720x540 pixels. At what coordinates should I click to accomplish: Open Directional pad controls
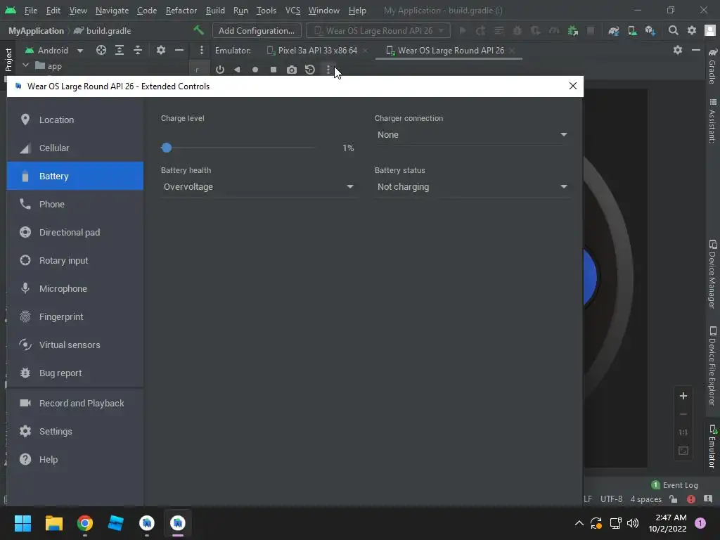point(75,232)
